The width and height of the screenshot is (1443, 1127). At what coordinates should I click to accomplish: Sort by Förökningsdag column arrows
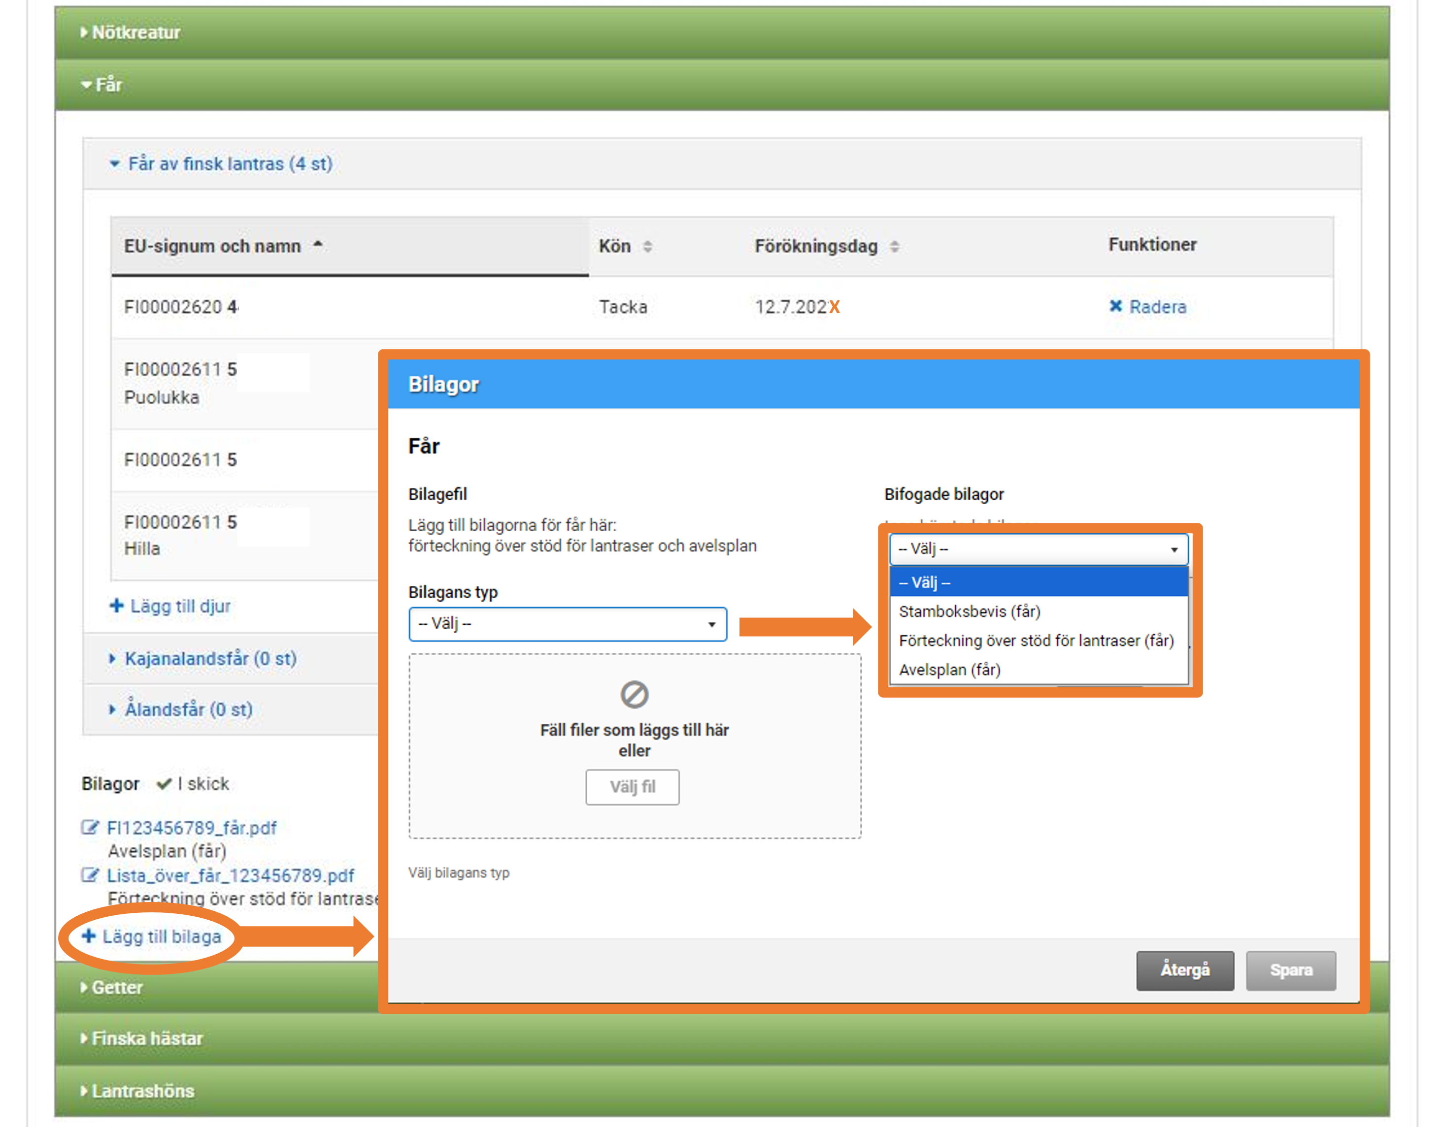tap(894, 246)
